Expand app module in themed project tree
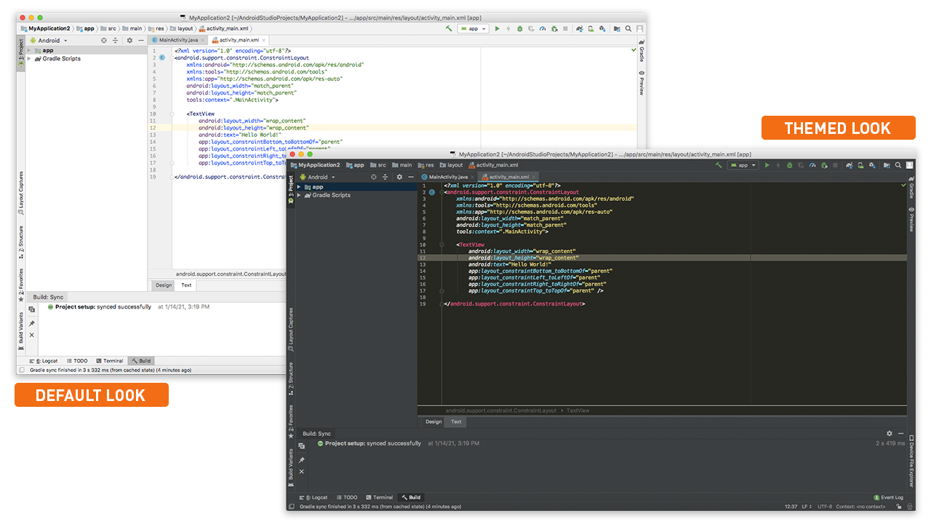The height and width of the screenshot is (524, 931). [298, 187]
